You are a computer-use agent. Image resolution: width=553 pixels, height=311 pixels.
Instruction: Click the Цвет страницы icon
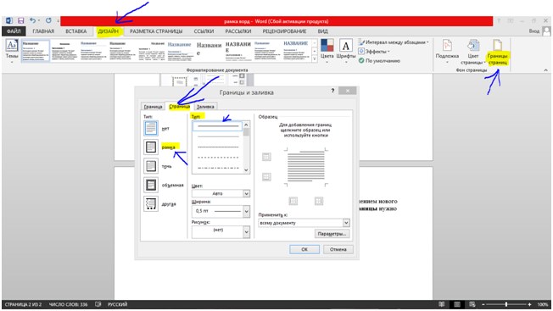(472, 46)
